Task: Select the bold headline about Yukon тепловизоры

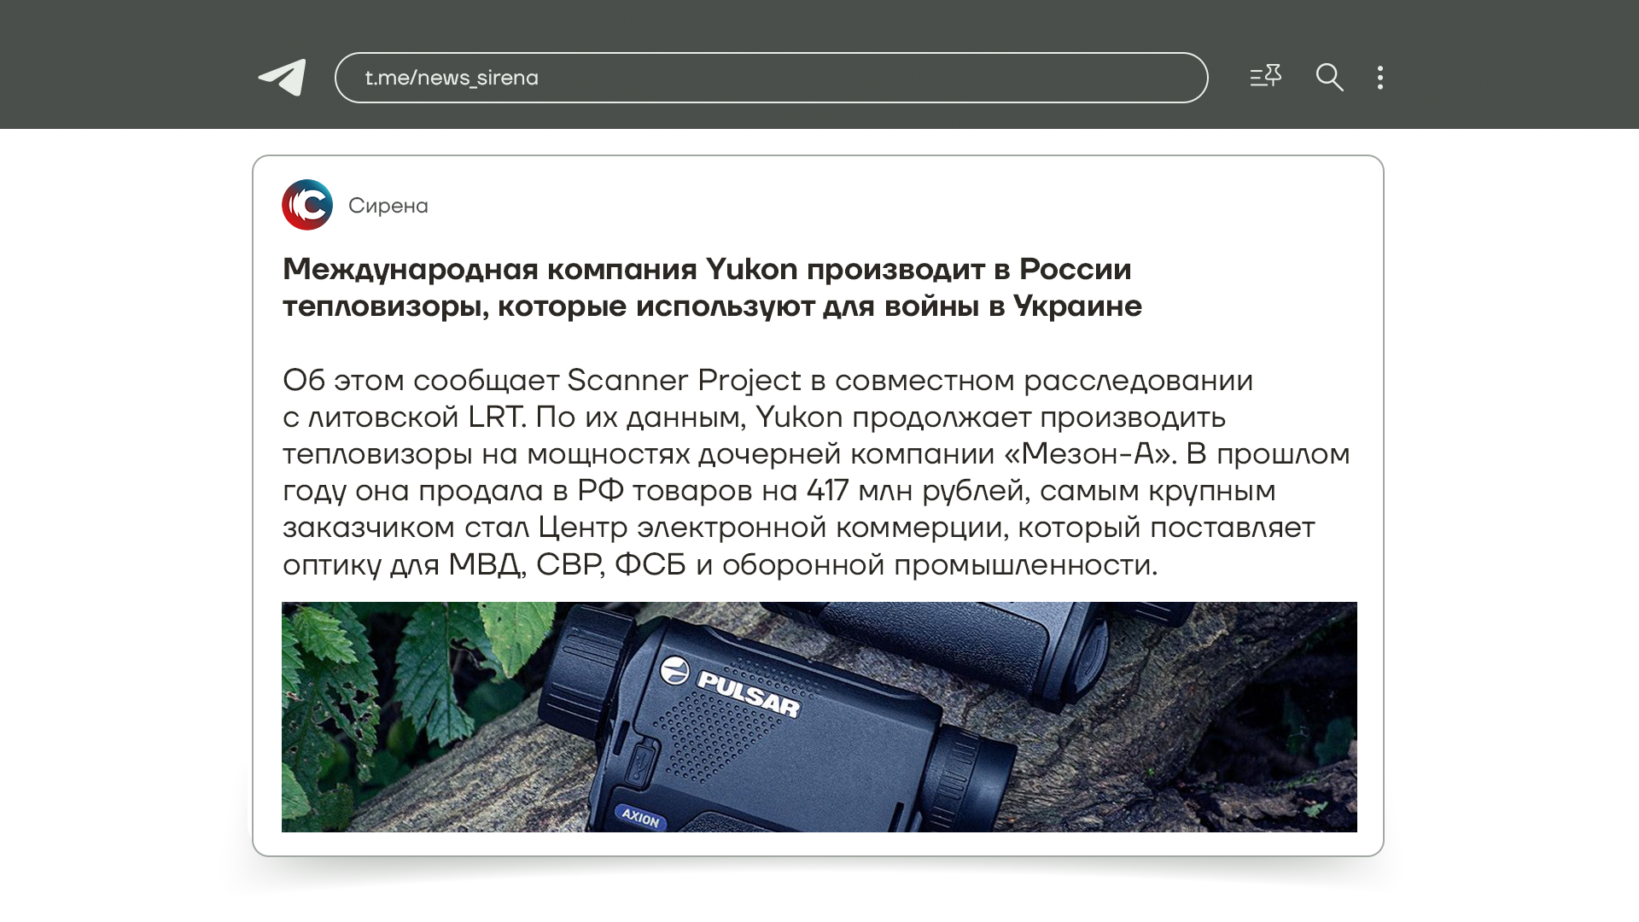Action: click(x=712, y=288)
